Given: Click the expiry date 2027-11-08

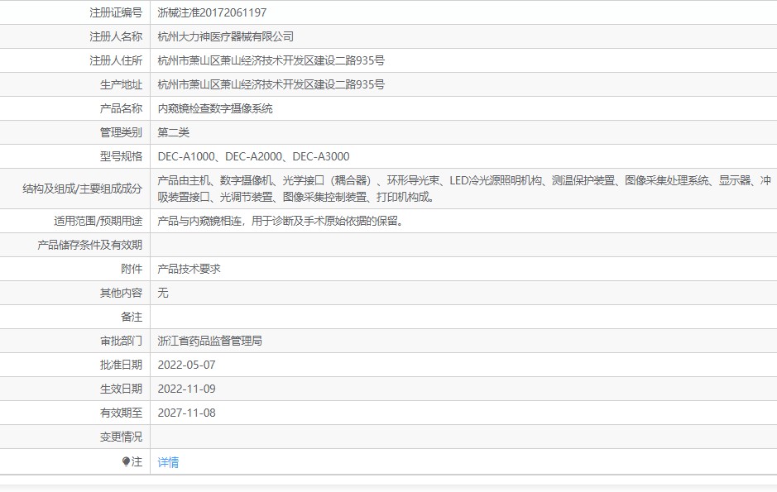Looking at the screenshot, I should pyautogui.click(x=186, y=413).
